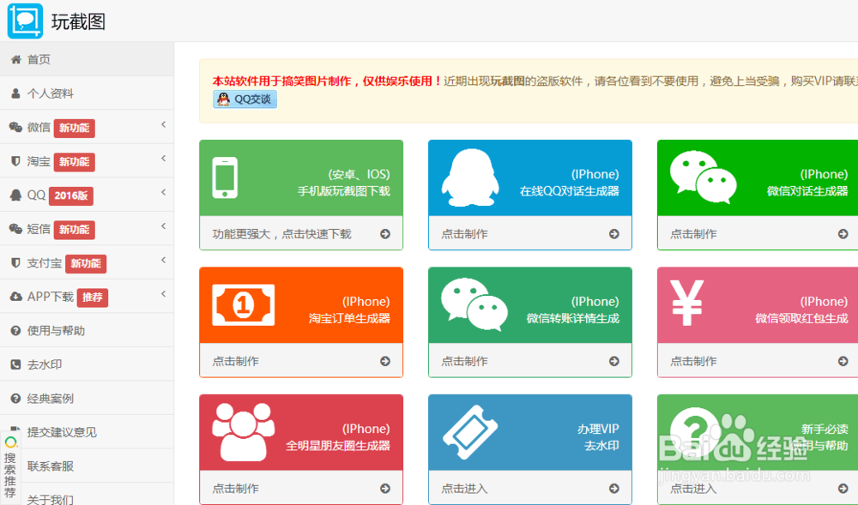
Task: Click 点击进入 under 办理VIP去水印
Action: point(464,489)
